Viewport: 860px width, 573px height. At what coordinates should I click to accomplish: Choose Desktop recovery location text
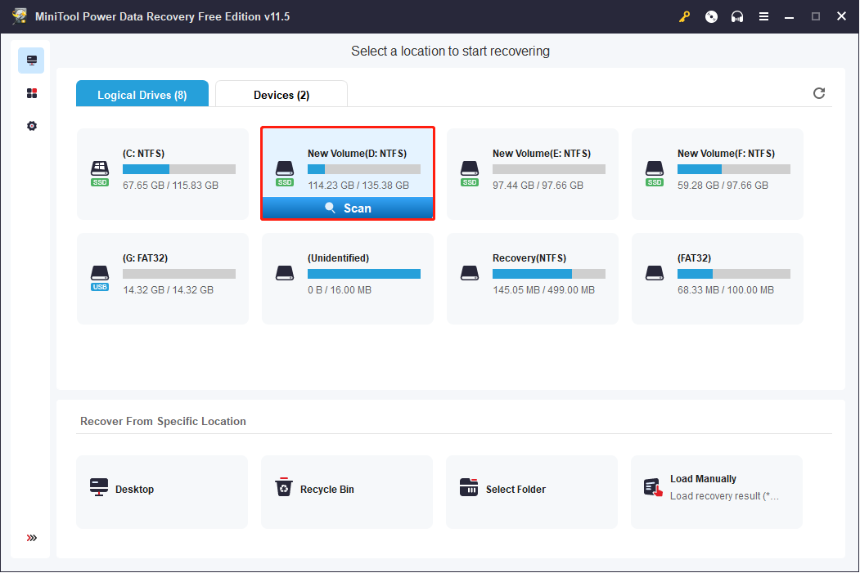pos(134,489)
